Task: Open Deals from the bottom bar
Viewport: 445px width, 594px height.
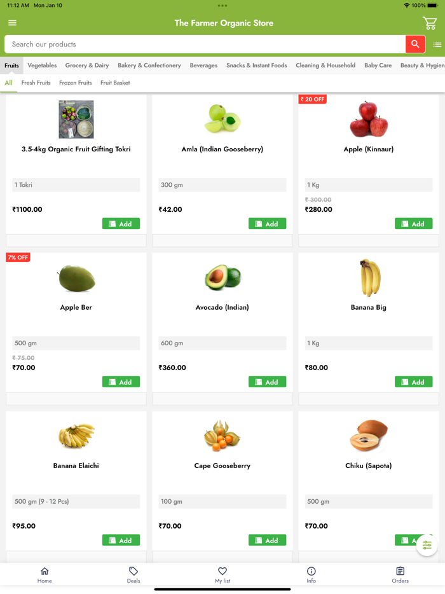Action: [x=133, y=576]
